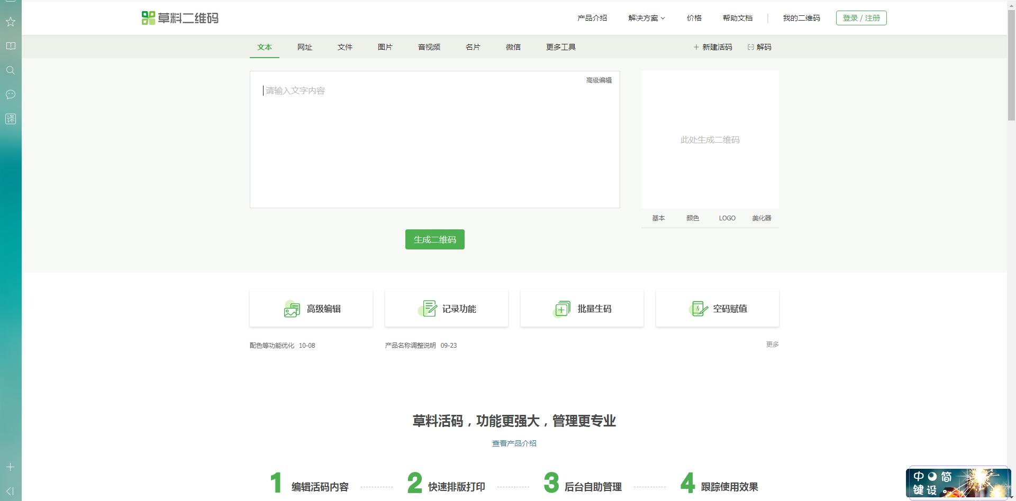Switch to the 网址 tab
Screen dimensions: 1016x501
304,47
